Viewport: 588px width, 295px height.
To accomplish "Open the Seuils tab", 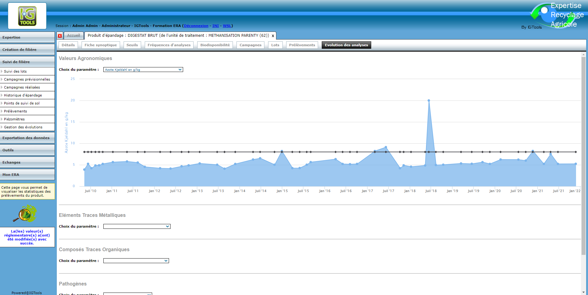I will click(x=132, y=45).
